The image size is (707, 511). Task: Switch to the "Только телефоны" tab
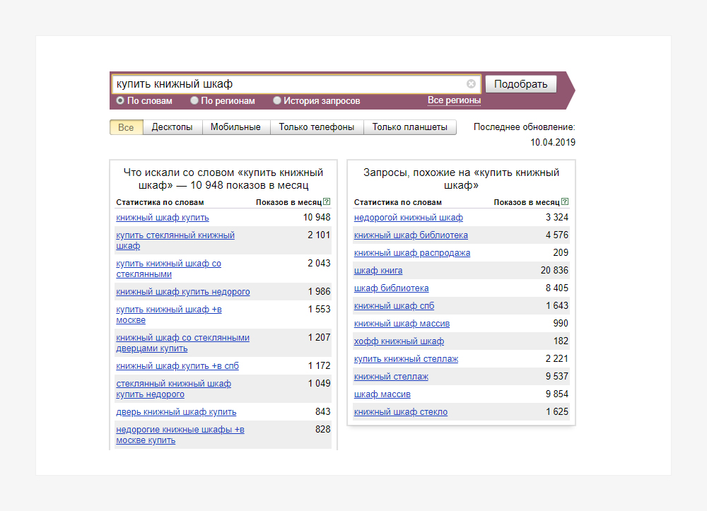click(x=317, y=127)
